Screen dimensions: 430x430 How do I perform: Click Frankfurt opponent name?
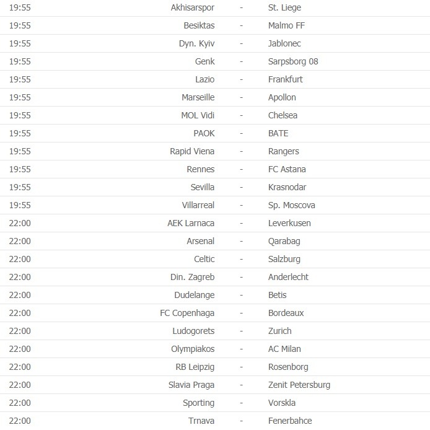285,79
